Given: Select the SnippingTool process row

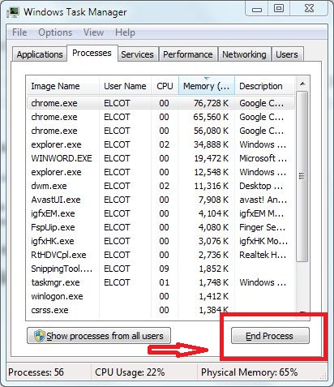Looking at the screenshot, I should coord(161,269).
